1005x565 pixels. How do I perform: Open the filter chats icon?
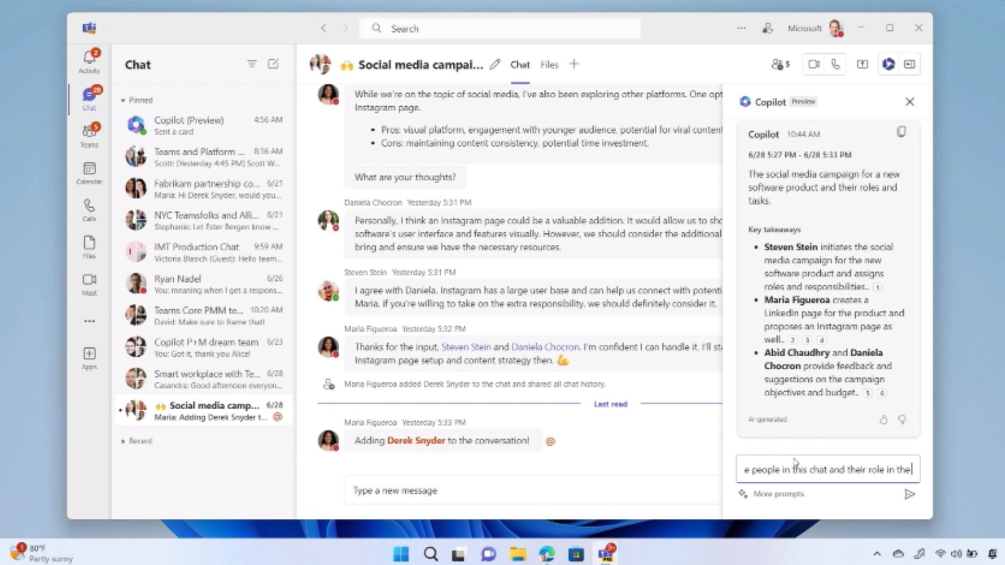252,63
